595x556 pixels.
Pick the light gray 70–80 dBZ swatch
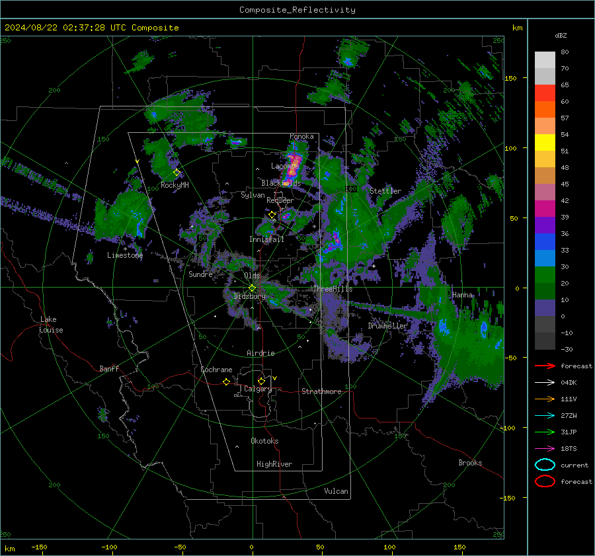545,60
